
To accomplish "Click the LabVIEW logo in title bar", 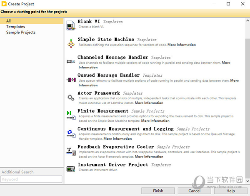I will point(4,4).
